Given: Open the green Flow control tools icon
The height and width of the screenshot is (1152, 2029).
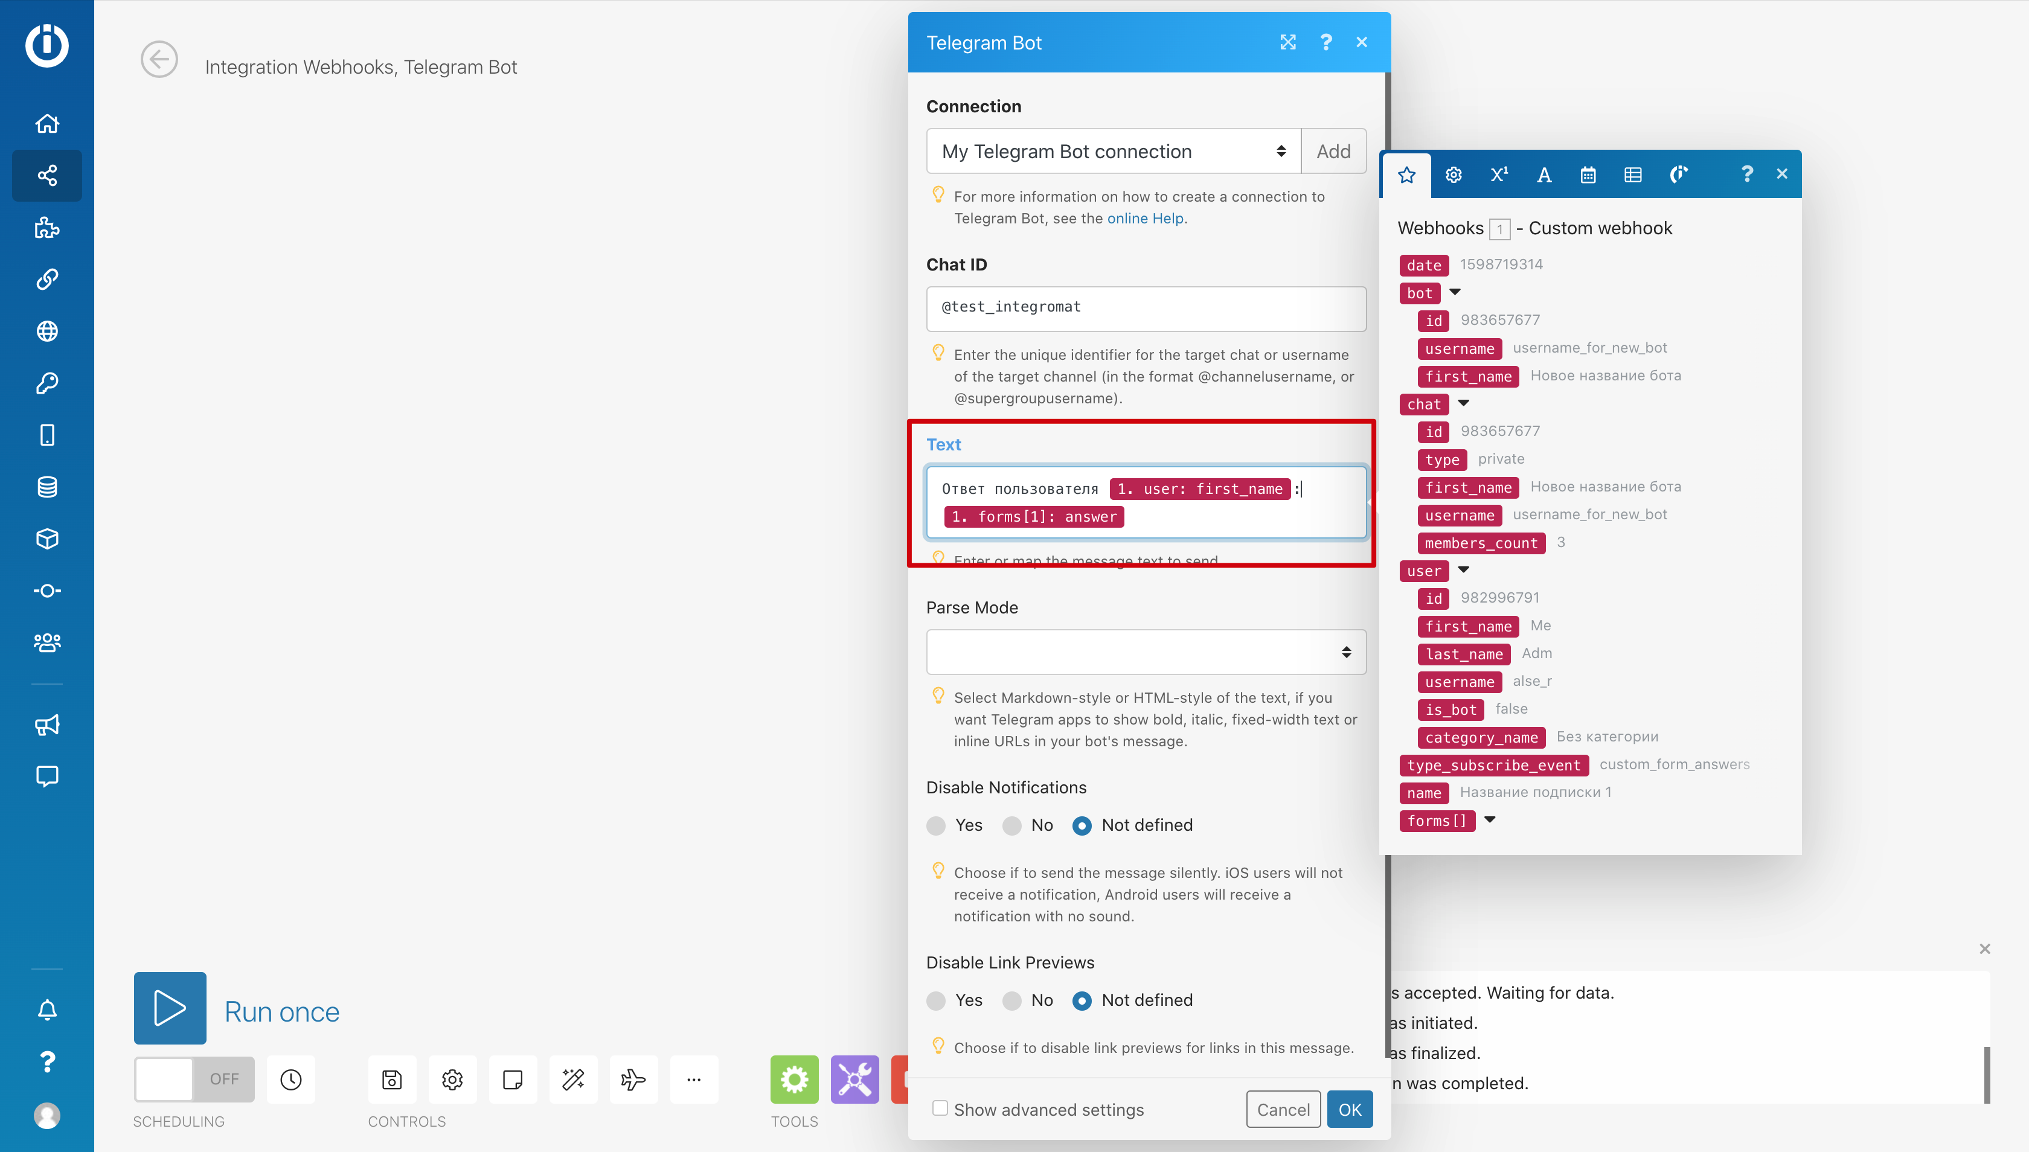Looking at the screenshot, I should click(x=795, y=1079).
